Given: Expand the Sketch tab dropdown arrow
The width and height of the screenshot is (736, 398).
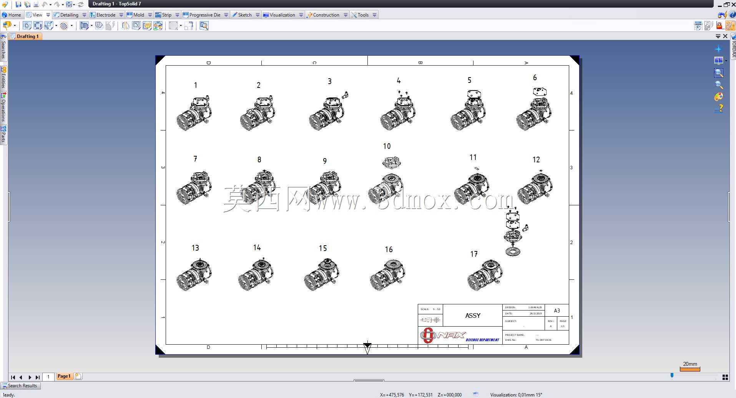Looking at the screenshot, I should click(258, 15).
